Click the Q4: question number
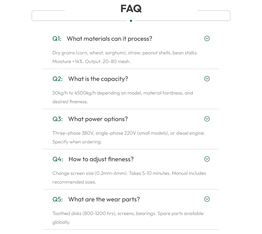The width and height of the screenshot is (262, 234). coord(58,159)
